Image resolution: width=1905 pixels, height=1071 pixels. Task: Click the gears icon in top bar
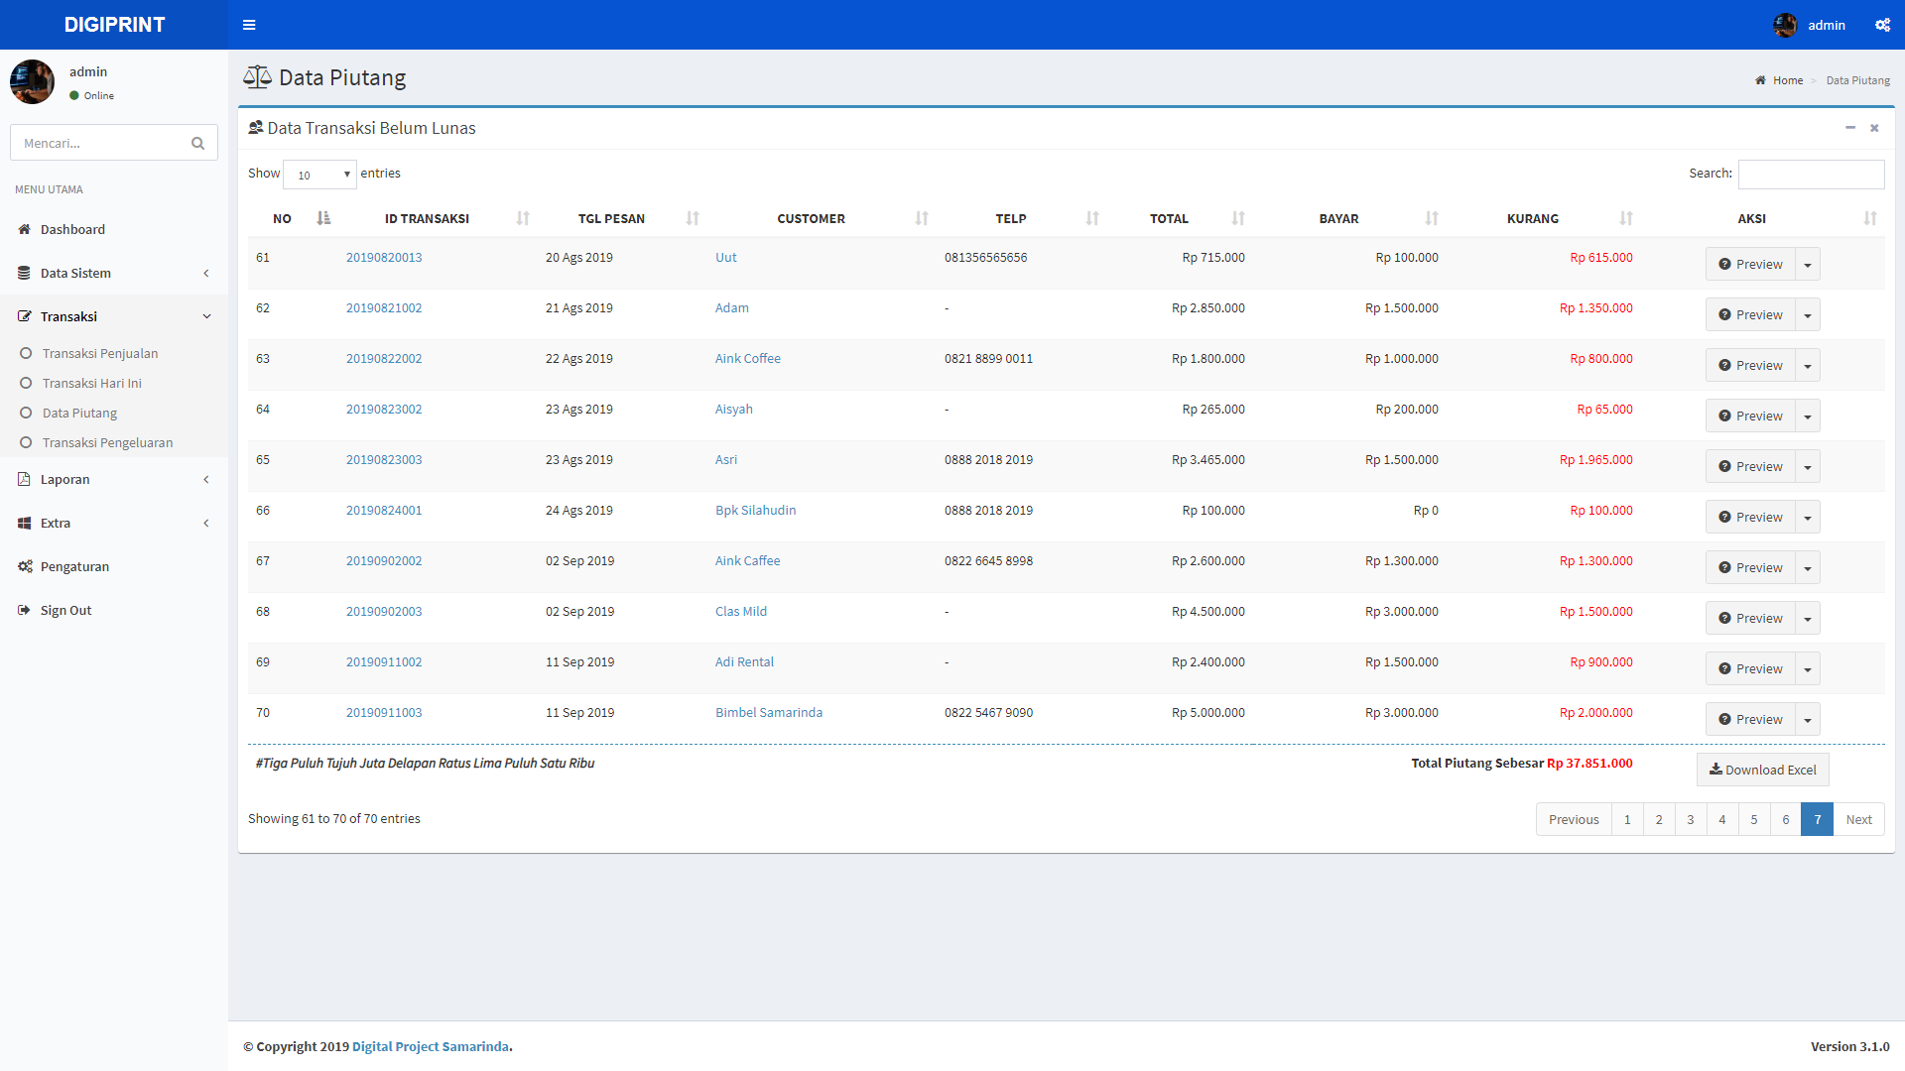1882,25
